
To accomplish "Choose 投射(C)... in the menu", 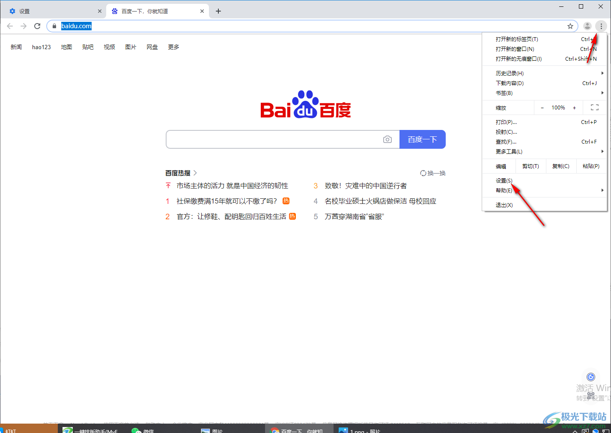I will click(545, 132).
